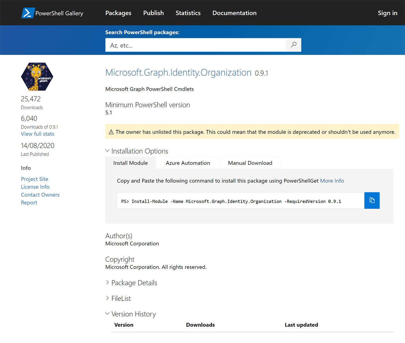
Task: Copy the Install-Module command with copy icon
Action: tap(372, 200)
